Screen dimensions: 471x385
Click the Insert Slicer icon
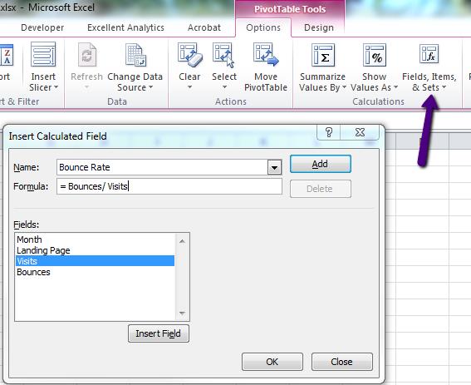point(43,54)
